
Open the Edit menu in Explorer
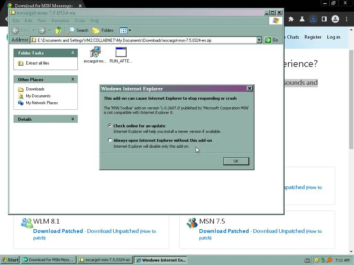pyautogui.click(x=28, y=20)
